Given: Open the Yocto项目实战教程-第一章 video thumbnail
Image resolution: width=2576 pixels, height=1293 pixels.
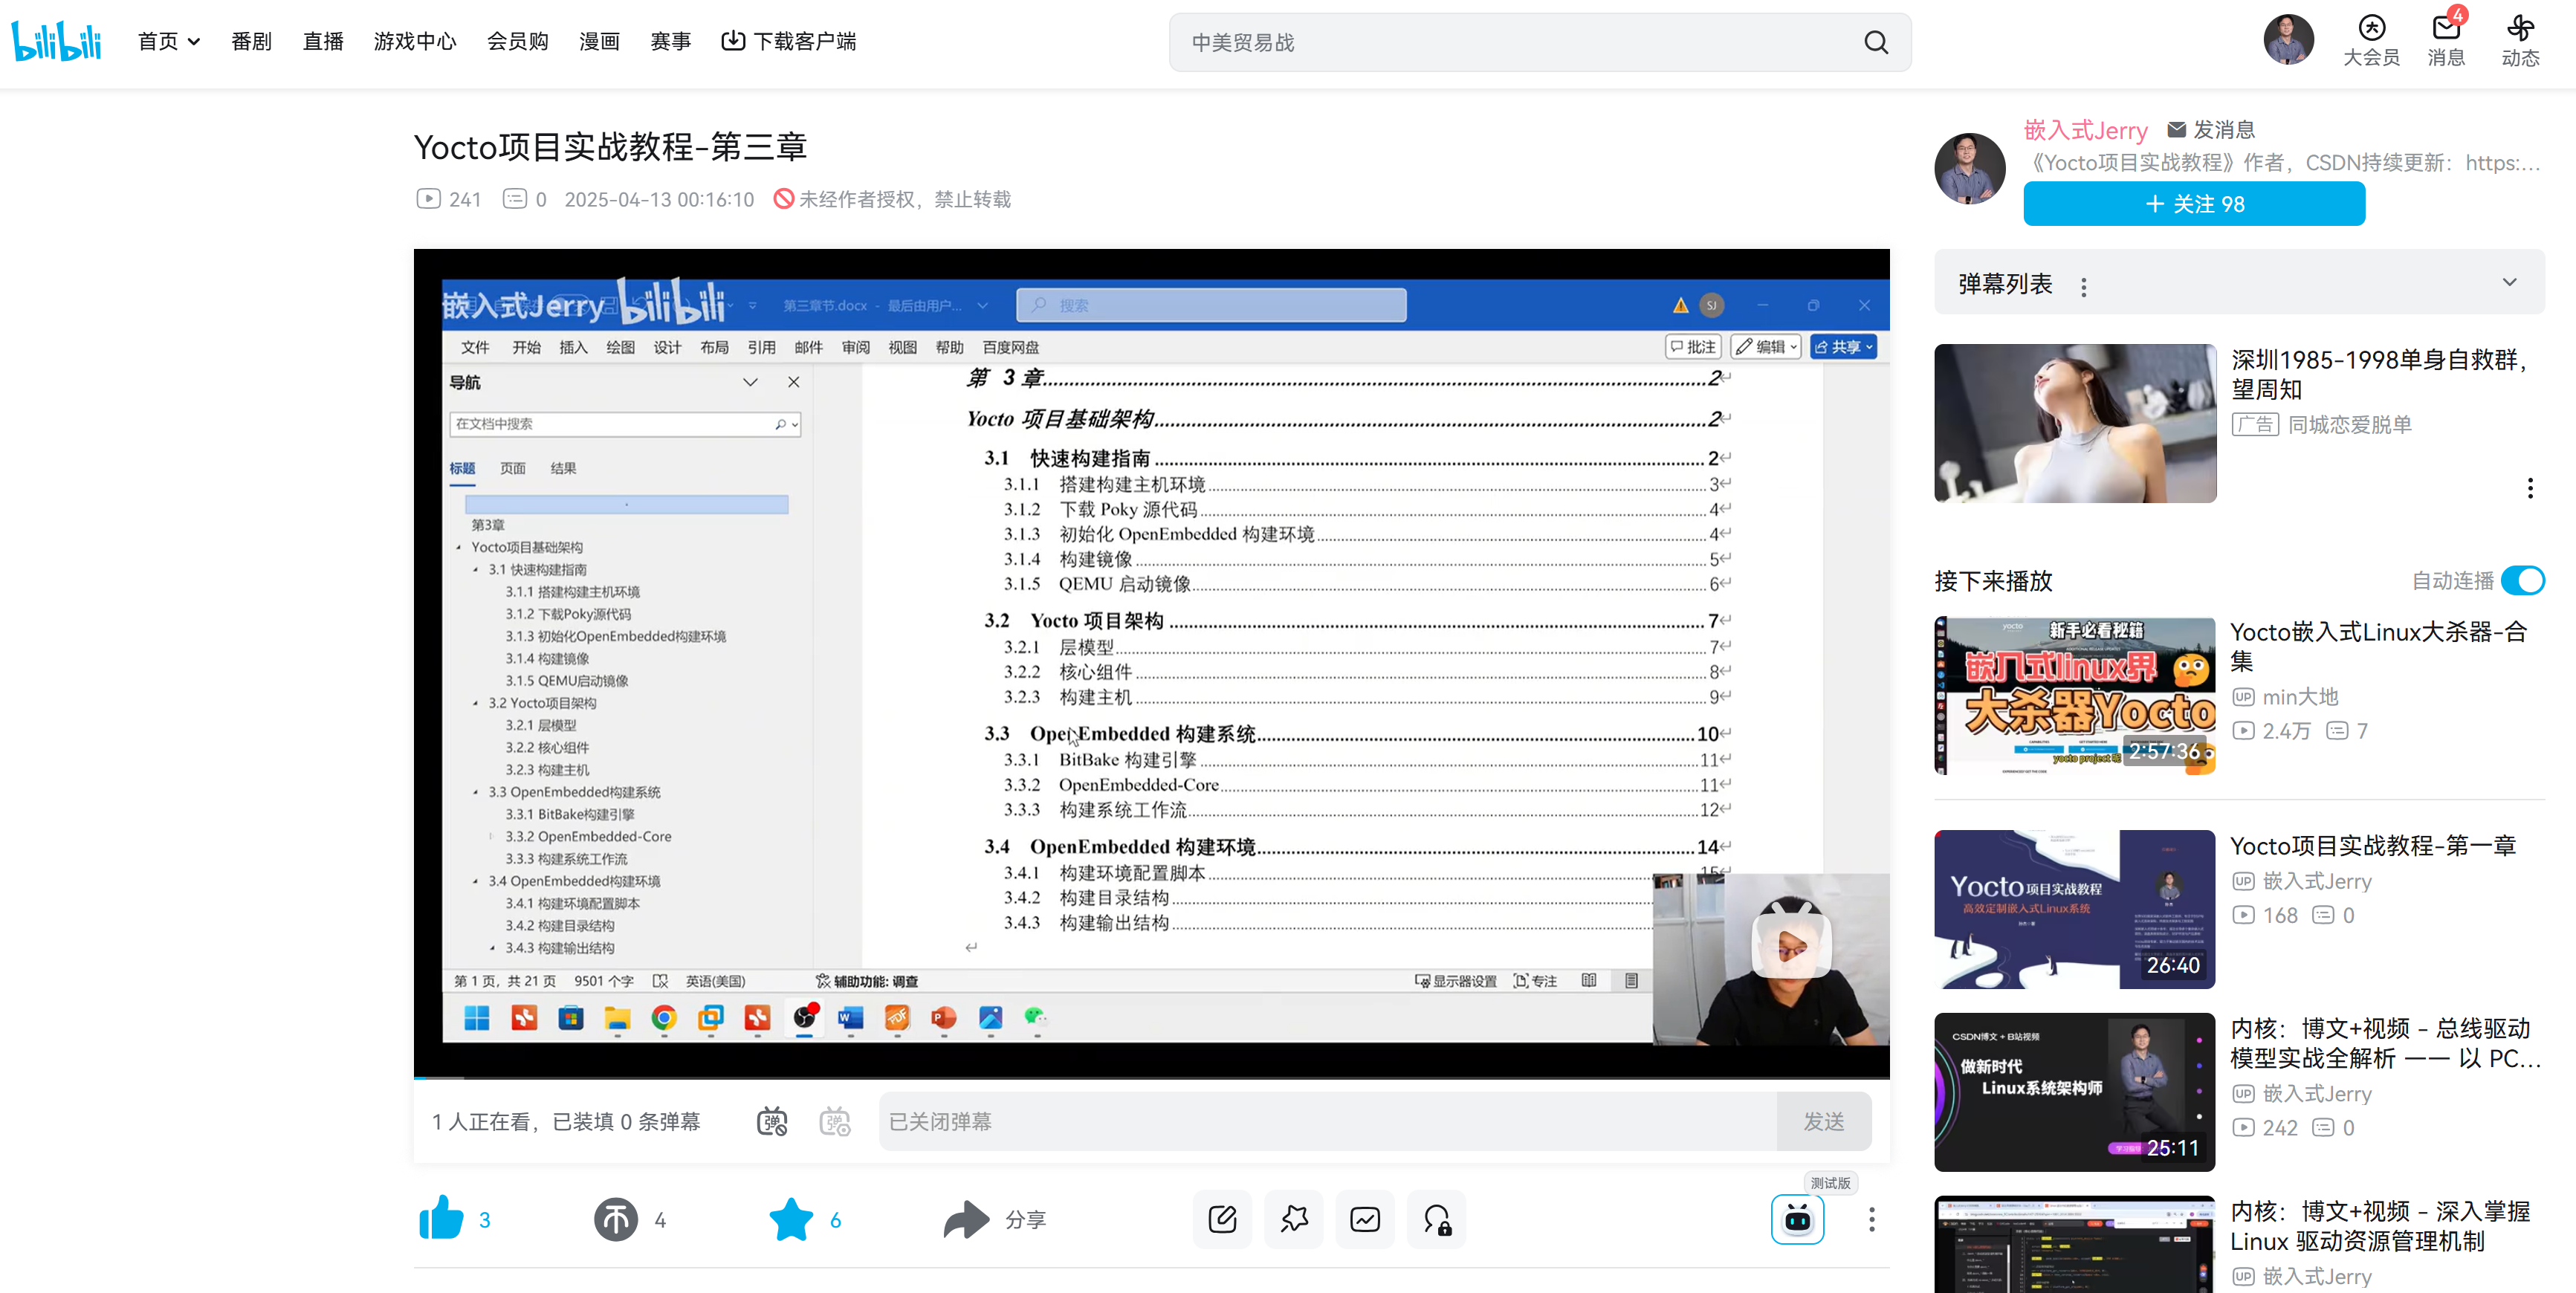Looking at the screenshot, I should pyautogui.click(x=2074, y=908).
